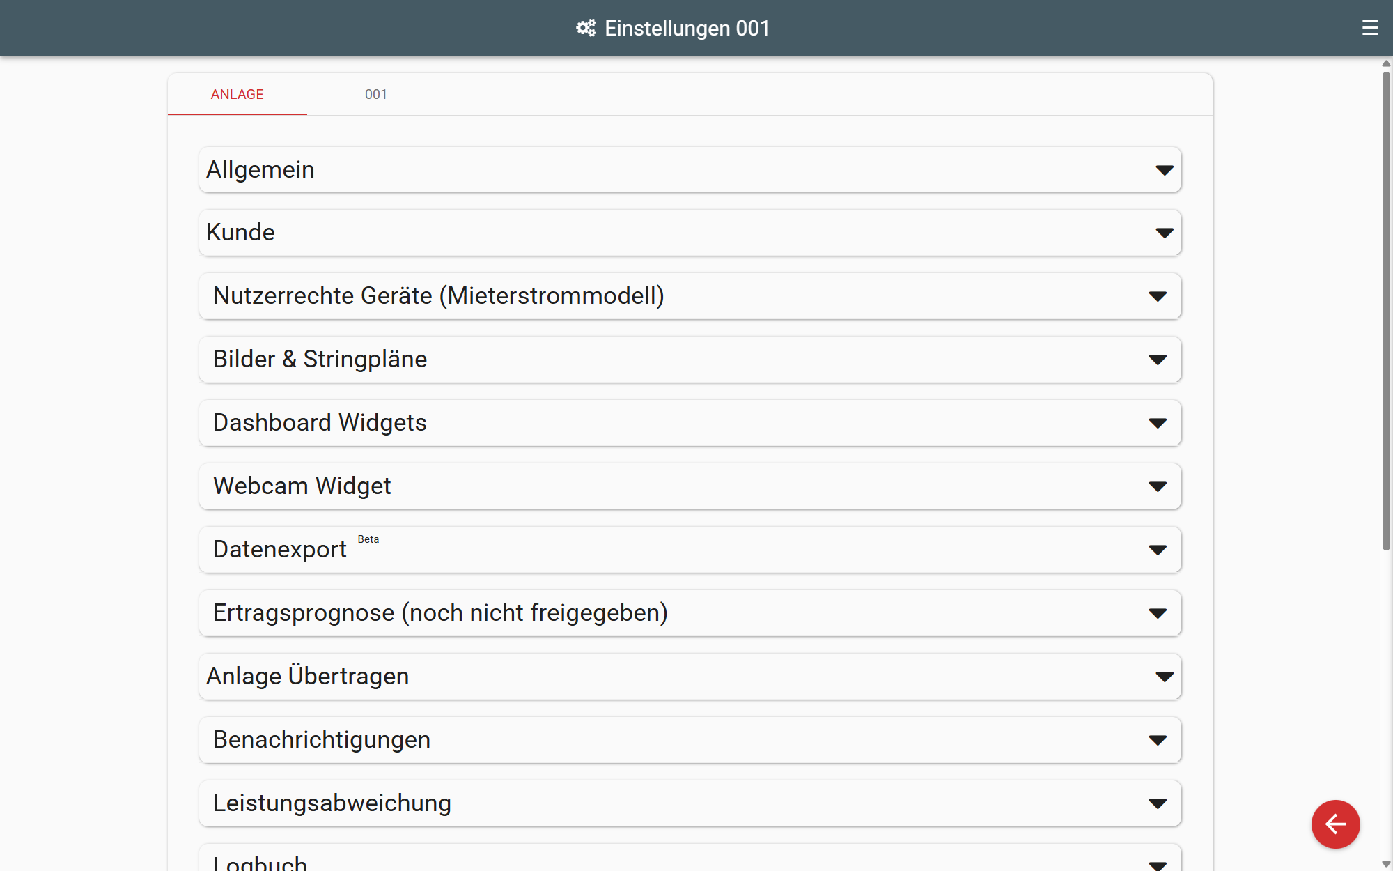Expand the Nutzerrechte Geräte (Mieterstrommodell) section

pos(690,296)
